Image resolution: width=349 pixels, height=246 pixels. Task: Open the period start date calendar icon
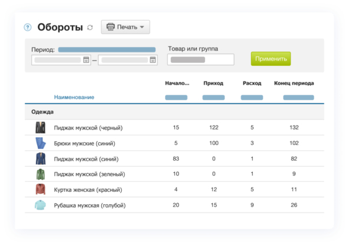pyautogui.click(x=86, y=60)
